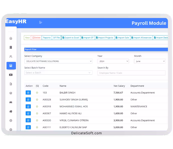Select the payroll calculator sidebar icon
Screen dimensions: 173x149
coord(11,65)
